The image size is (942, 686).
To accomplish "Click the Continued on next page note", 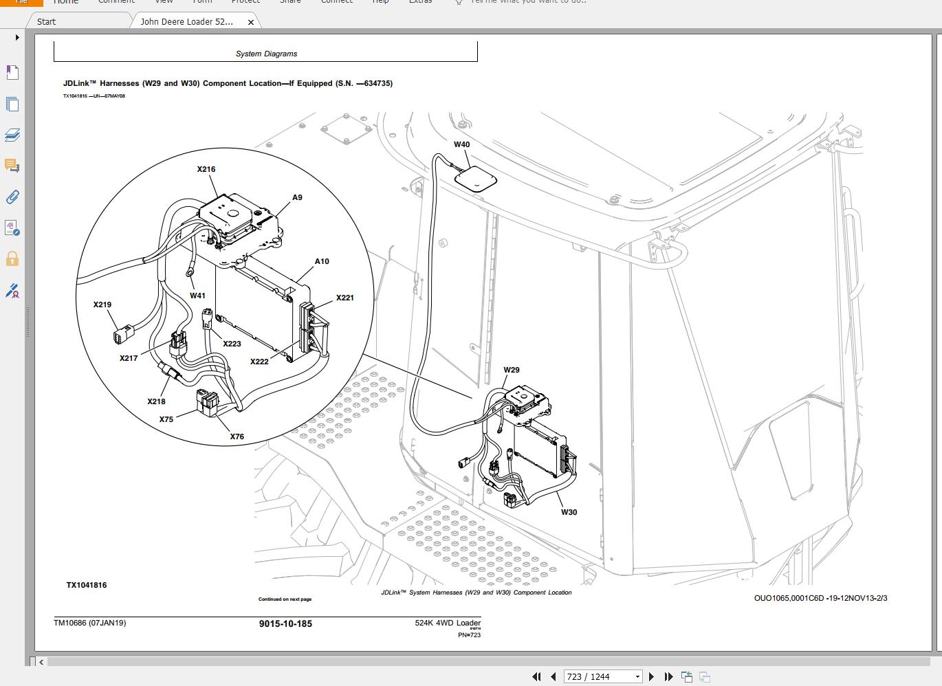I will click(x=285, y=599).
